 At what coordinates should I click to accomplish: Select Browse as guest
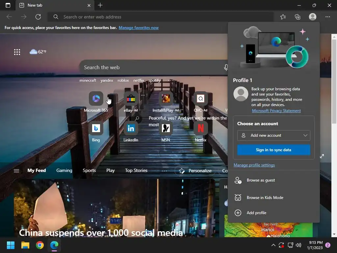[x=273, y=180]
